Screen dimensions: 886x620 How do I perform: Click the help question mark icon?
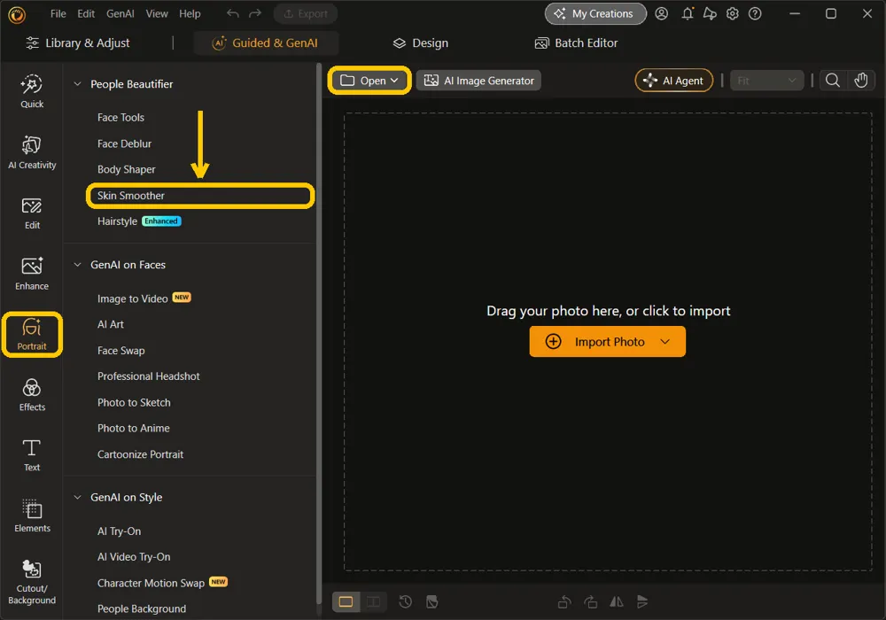pyautogui.click(x=755, y=13)
